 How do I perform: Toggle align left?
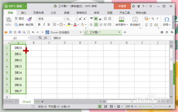click(91, 24)
